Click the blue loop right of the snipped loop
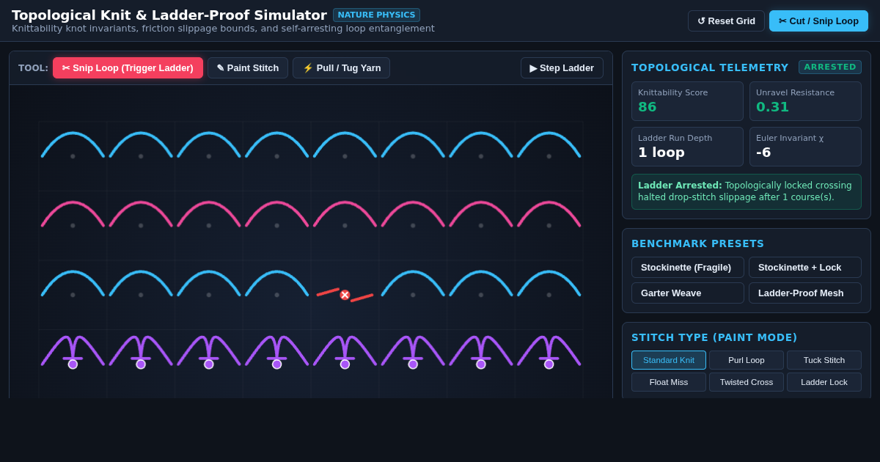This screenshot has width=880, height=462. 413,283
